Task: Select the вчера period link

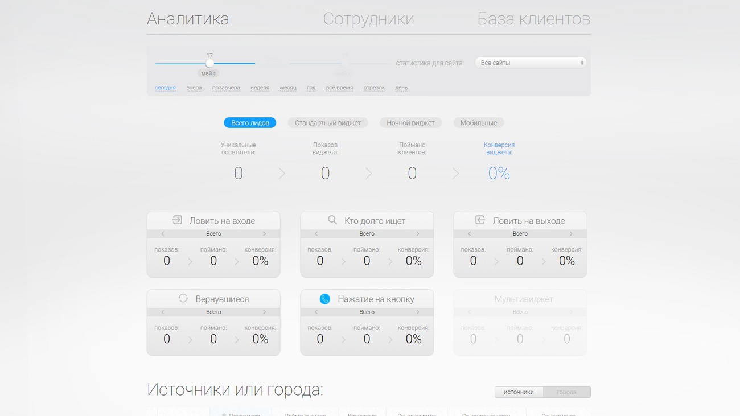Action: click(194, 88)
